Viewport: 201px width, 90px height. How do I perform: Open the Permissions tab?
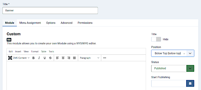[x=85, y=23]
